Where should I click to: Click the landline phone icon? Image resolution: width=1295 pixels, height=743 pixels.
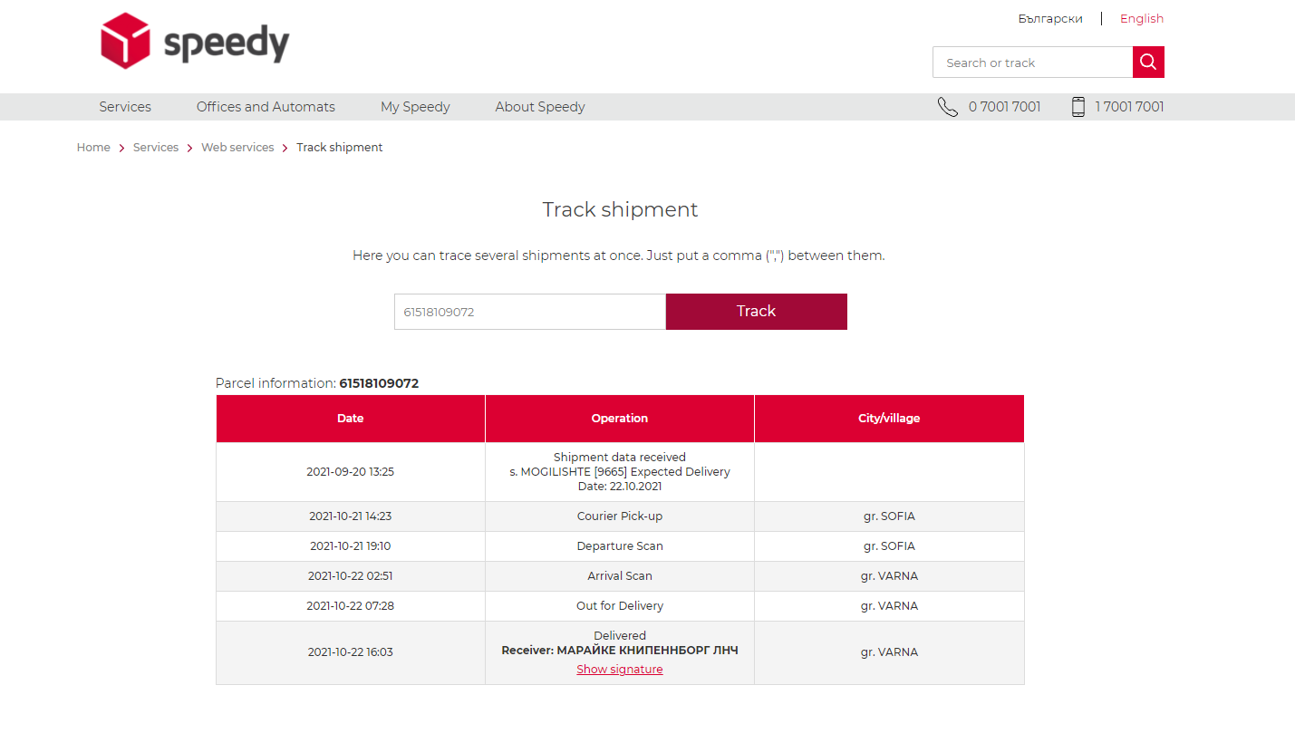pyautogui.click(x=947, y=107)
